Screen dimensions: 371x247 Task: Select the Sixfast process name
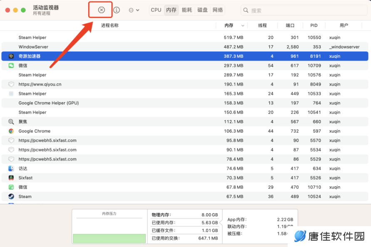pos(25,178)
